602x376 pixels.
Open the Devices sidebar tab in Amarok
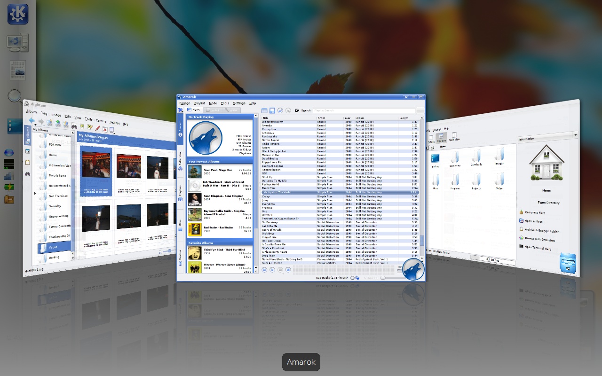180,258
